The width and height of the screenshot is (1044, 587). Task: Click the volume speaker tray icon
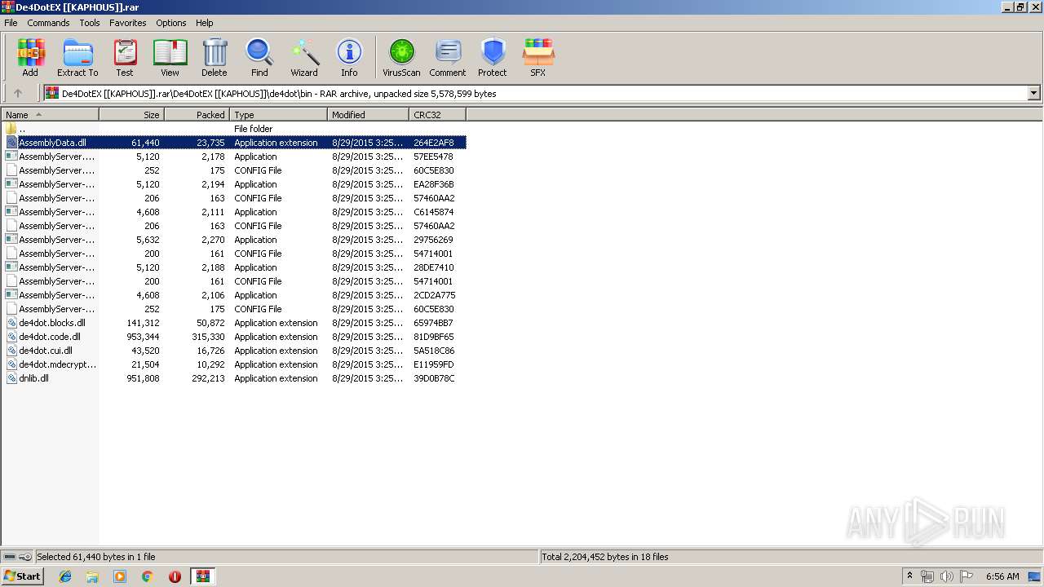coord(946,576)
